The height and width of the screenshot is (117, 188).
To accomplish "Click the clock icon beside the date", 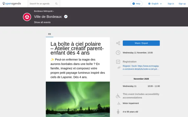I will [118, 53].
